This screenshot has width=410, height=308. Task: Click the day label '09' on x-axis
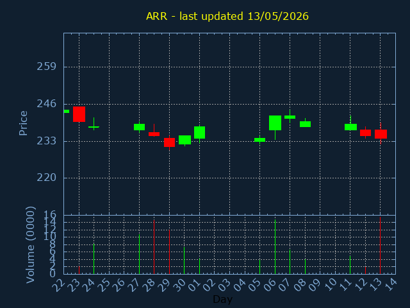(x=315, y=285)
